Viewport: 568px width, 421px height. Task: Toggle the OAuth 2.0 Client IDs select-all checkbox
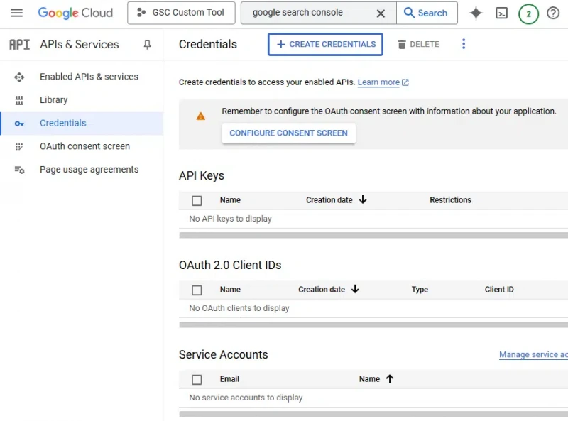[x=197, y=290]
